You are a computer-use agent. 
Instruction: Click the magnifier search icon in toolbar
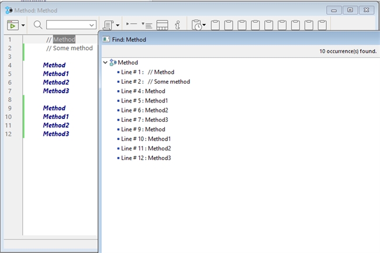point(38,25)
